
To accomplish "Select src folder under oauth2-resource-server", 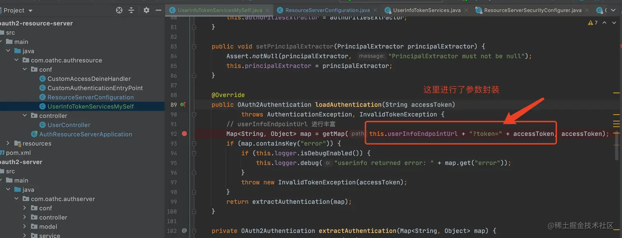I will click(x=10, y=32).
